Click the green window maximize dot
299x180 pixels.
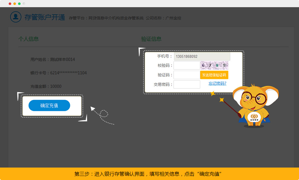pyautogui.click(x=19, y=4)
